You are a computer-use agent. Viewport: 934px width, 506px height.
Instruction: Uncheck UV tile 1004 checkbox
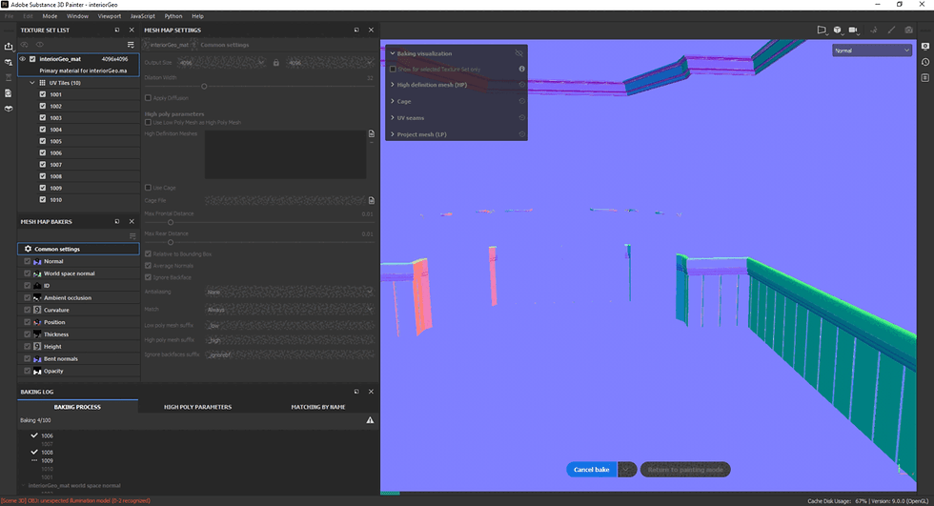pos(42,130)
